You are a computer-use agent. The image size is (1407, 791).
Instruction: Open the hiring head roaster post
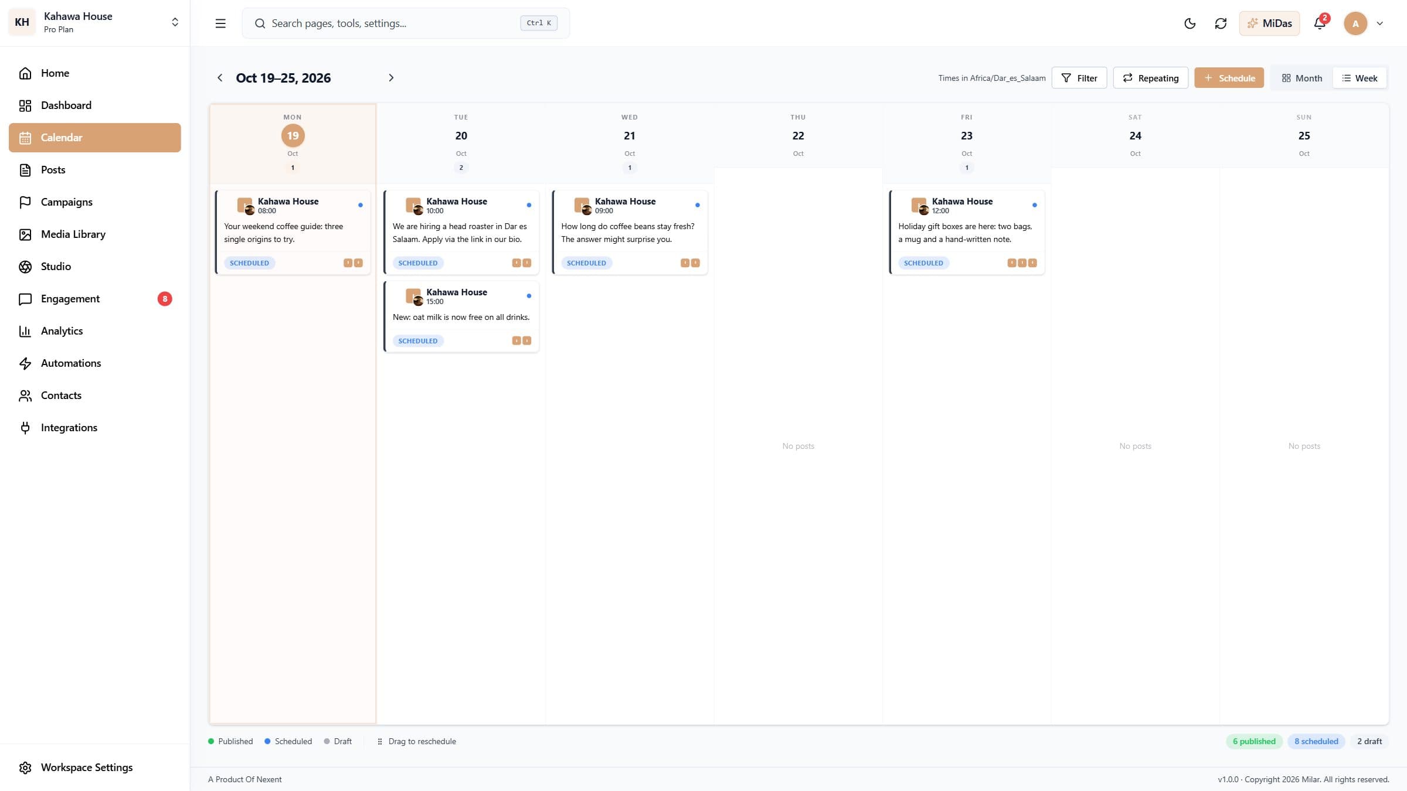(461, 232)
